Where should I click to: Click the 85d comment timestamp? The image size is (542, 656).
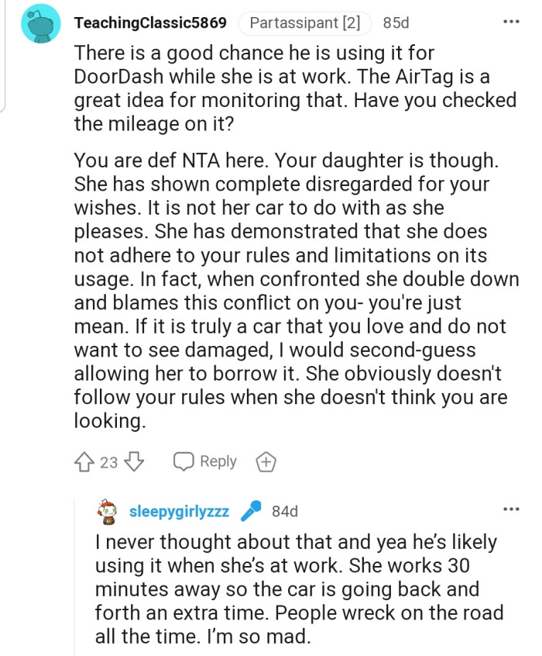[397, 23]
